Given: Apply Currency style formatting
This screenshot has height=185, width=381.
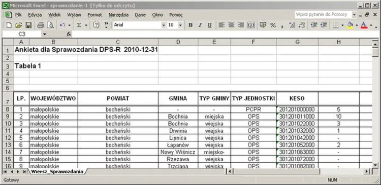Looking at the screenshot, I should point(263,25).
